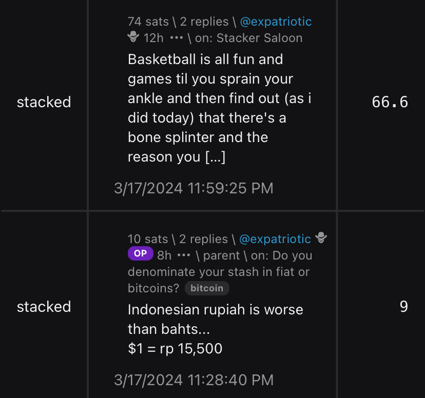Screen dimensions: 425x398
Task: Open the bitcoin territory badge
Action: pos(207,288)
